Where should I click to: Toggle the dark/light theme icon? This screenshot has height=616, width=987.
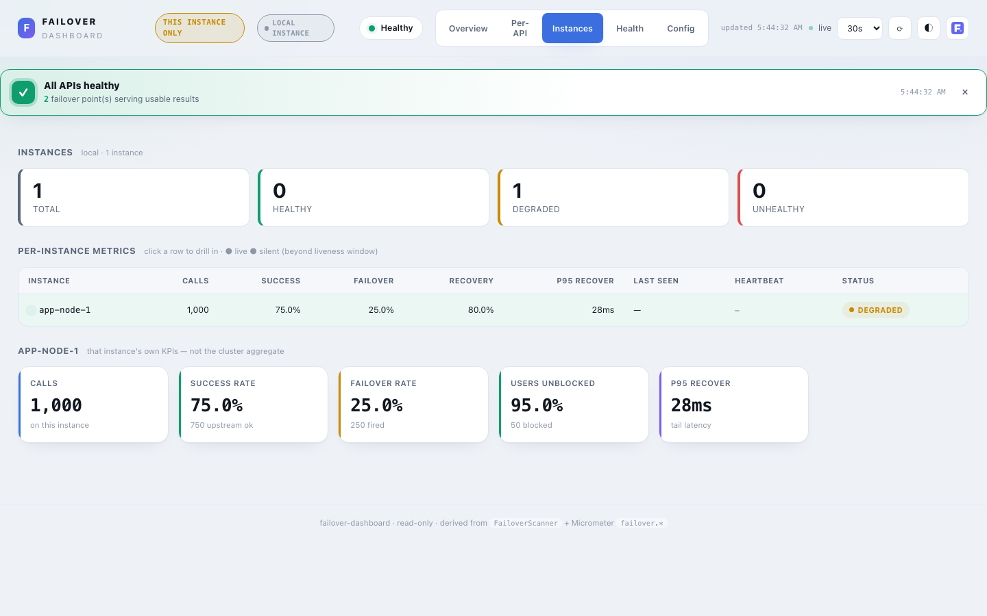click(929, 28)
